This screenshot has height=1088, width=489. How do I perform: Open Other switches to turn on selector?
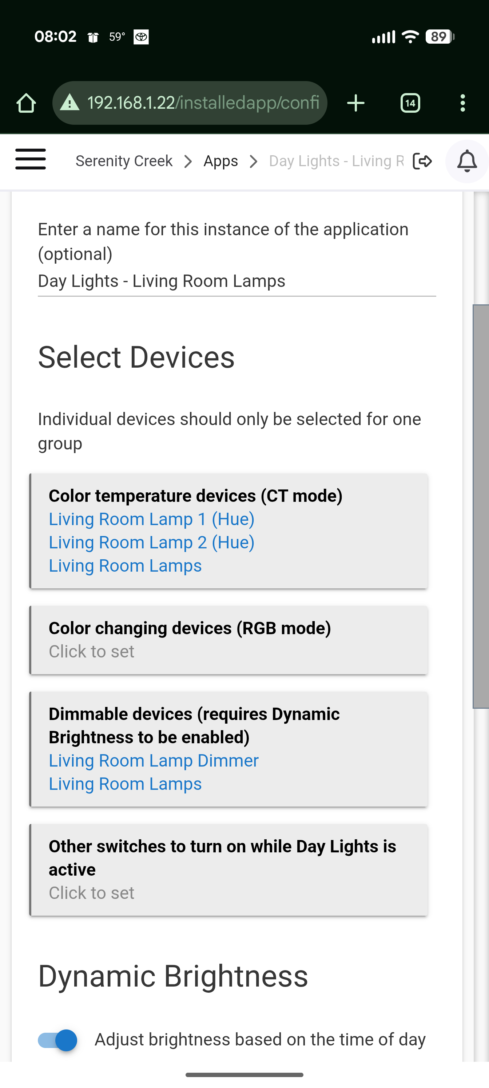(x=228, y=870)
